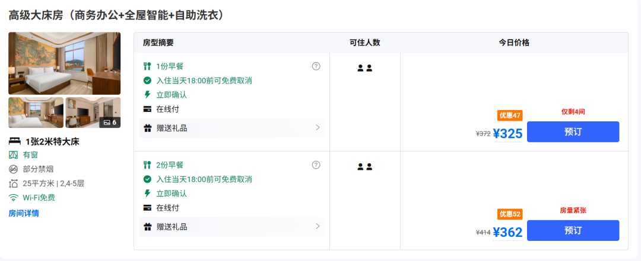Open the small bedroom thumbnail on the left
This screenshot has width=641, height=261.
click(36, 112)
